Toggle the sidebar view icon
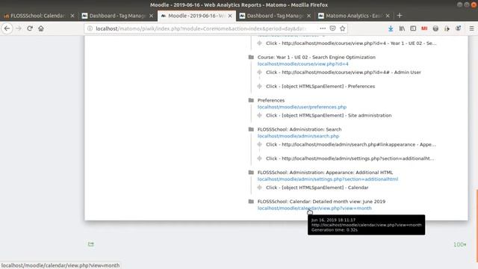Viewport: 478px width, 269px height. point(413,28)
